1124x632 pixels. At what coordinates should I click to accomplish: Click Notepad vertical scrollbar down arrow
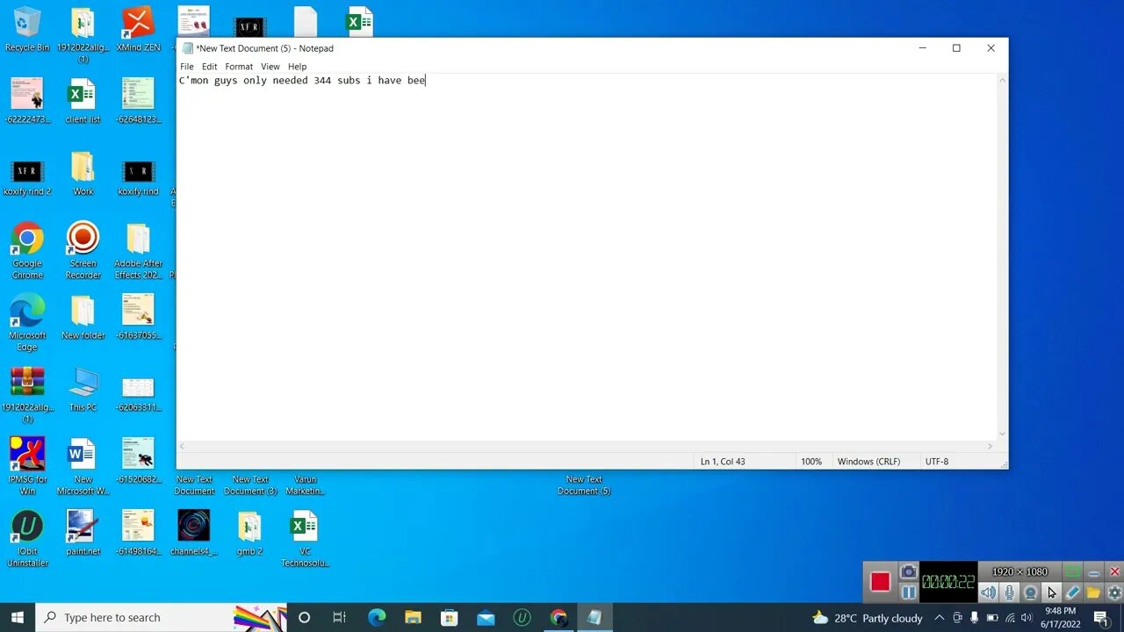[x=1002, y=434]
